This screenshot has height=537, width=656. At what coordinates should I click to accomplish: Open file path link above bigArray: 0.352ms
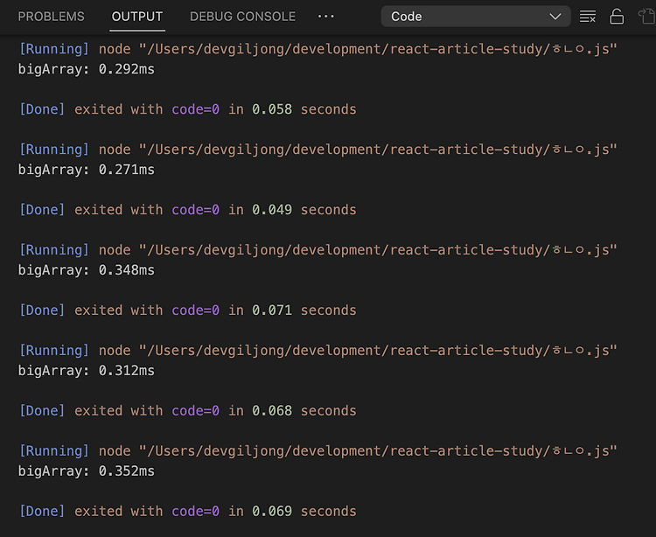(x=378, y=450)
